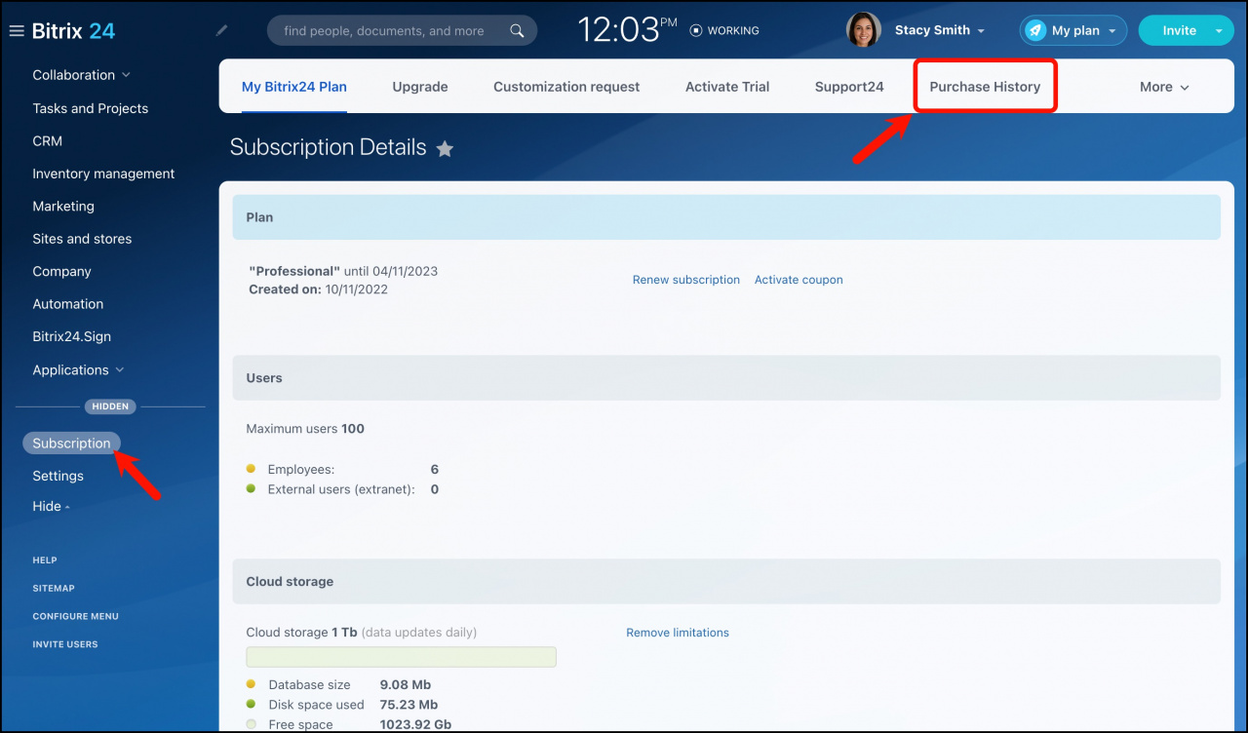Select Company in the left menu
Screen dimensions: 1248x733
tap(61, 272)
